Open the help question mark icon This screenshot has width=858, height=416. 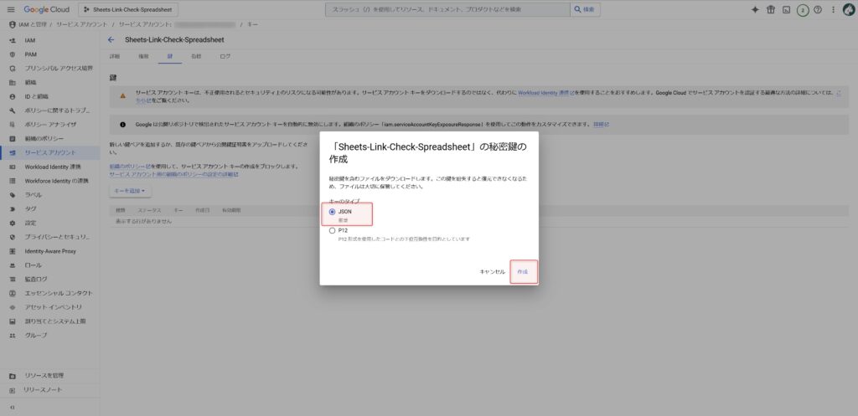[817, 9]
